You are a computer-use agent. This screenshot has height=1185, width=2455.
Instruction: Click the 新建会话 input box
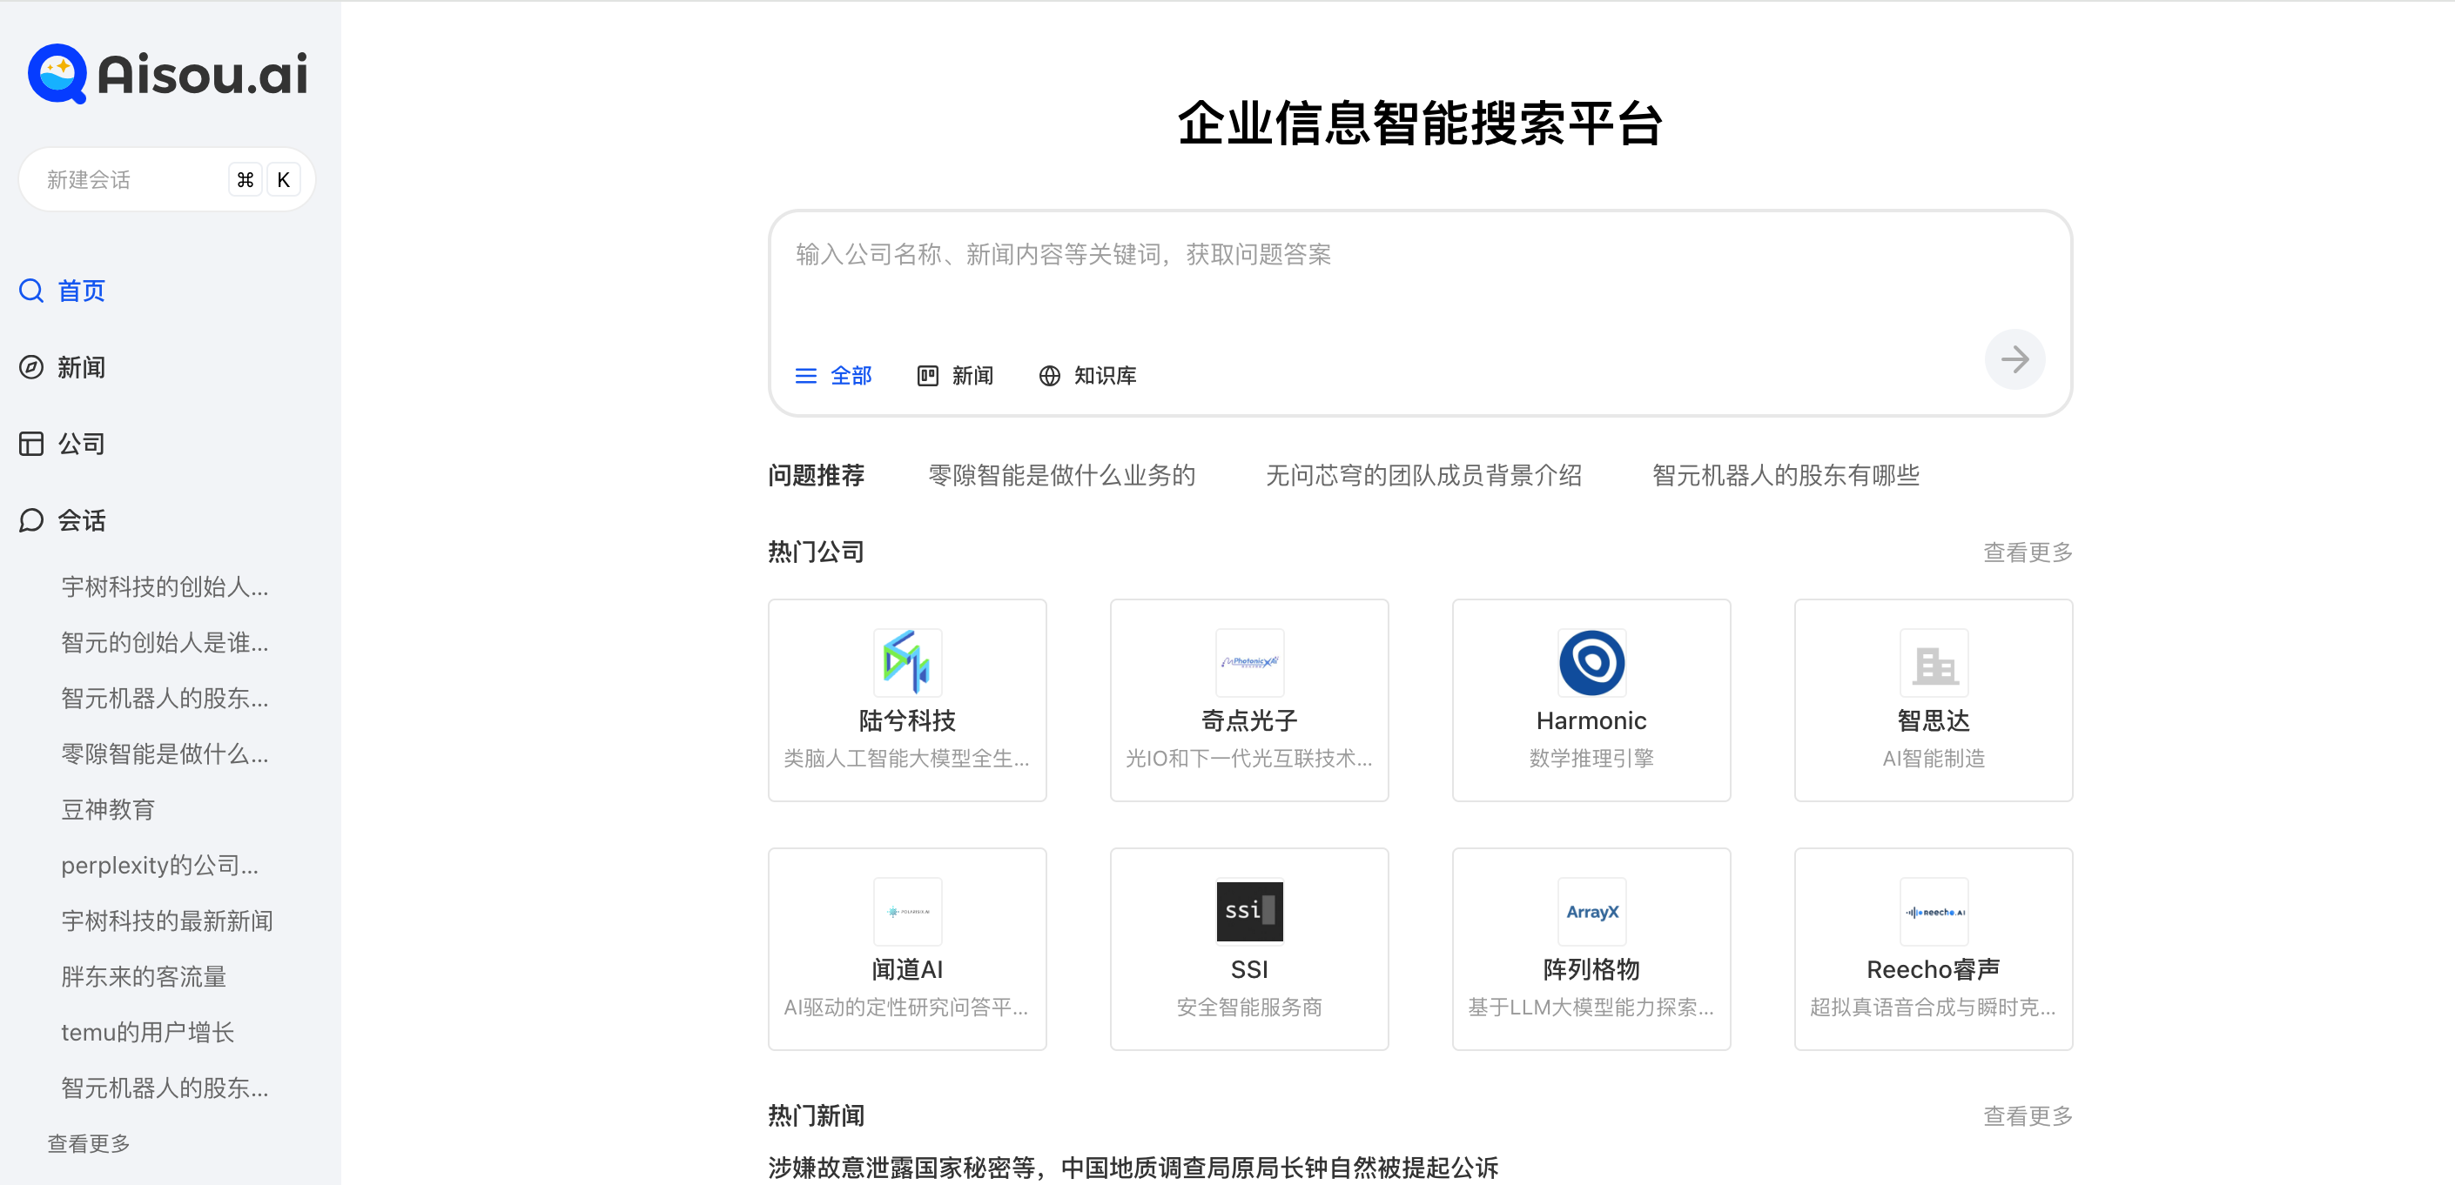pyautogui.click(x=124, y=180)
